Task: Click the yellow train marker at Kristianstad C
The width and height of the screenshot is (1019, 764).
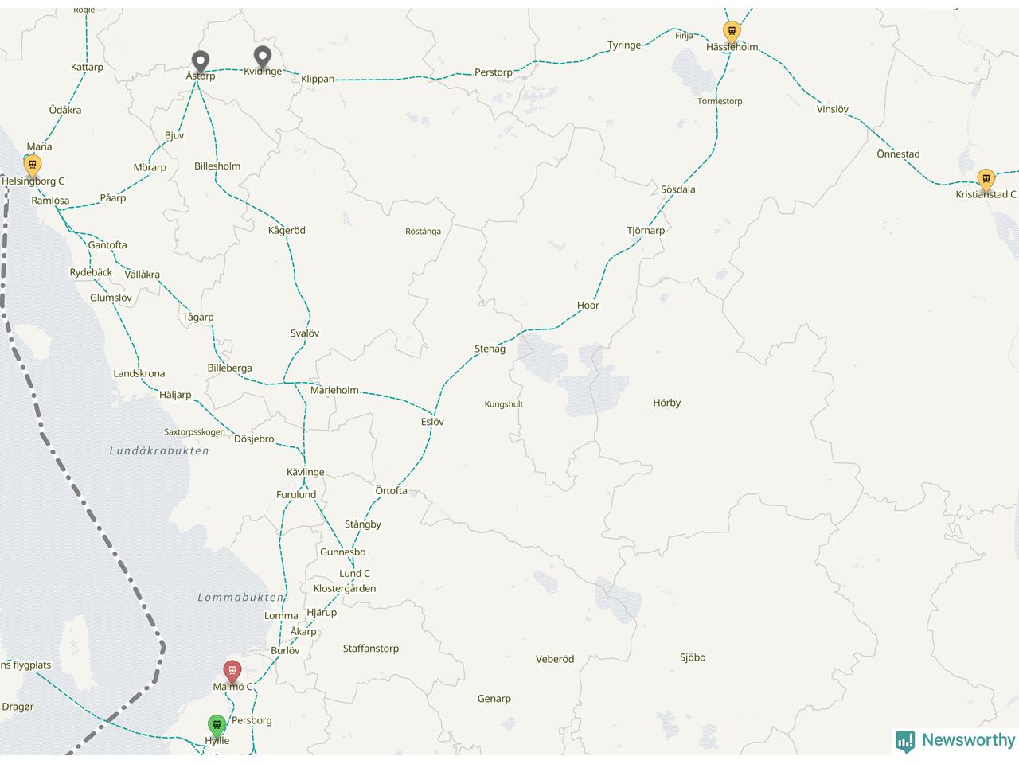Action: pos(986,179)
